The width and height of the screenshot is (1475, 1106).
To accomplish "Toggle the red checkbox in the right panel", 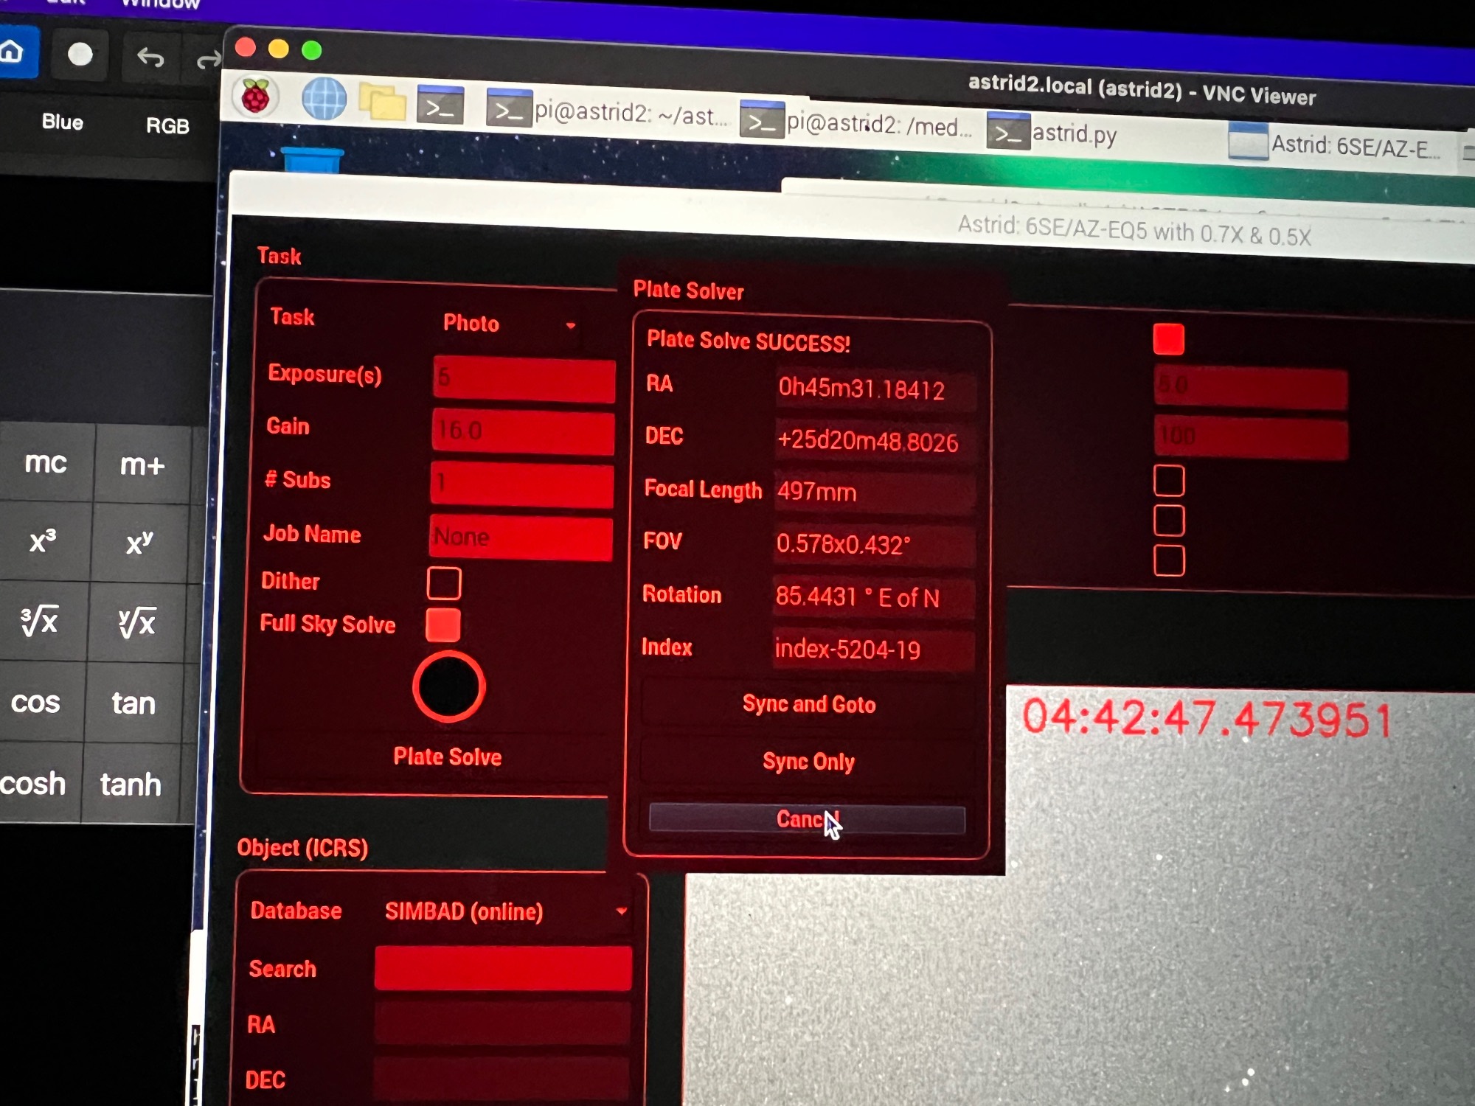I will tap(1168, 339).
